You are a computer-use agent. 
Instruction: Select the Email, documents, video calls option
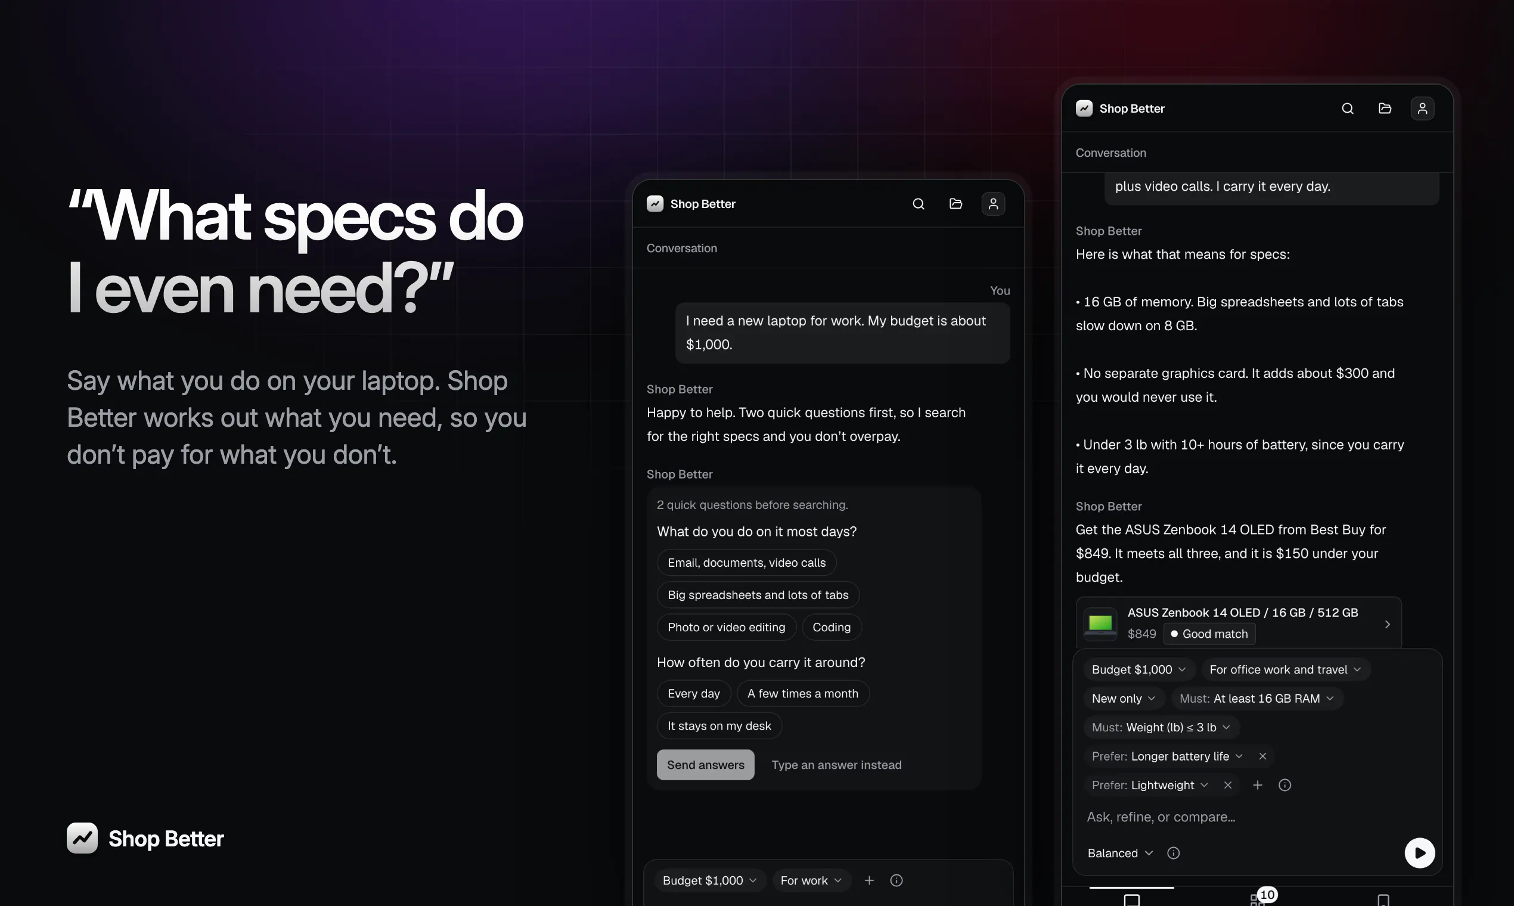click(747, 563)
